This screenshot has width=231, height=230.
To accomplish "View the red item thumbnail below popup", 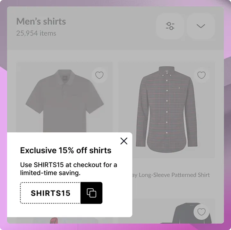I will coord(54,220).
